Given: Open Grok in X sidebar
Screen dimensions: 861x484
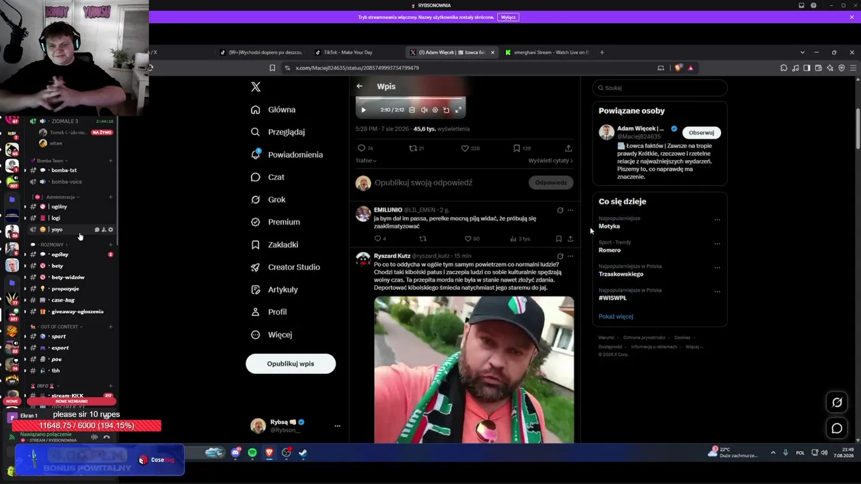Looking at the screenshot, I should [x=268, y=200].
